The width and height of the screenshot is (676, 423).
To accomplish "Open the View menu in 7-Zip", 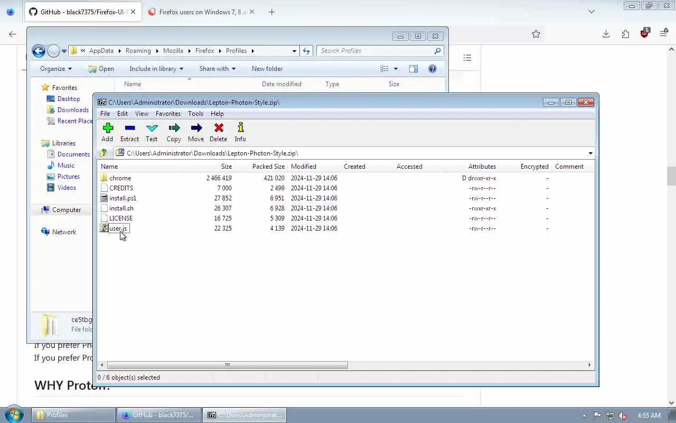I will tap(142, 114).
